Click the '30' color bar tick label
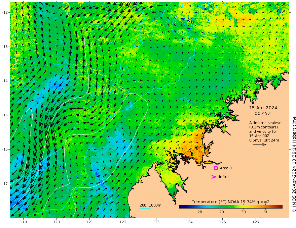 coord(244,212)
